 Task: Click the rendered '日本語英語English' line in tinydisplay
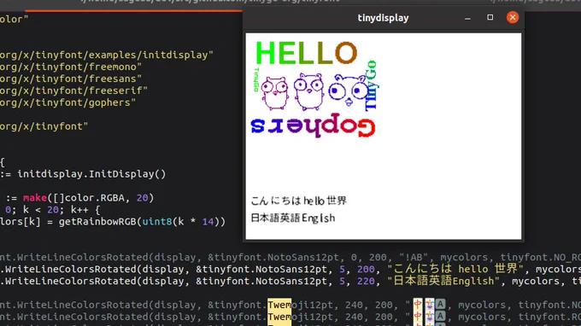click(x=293, y=218)
